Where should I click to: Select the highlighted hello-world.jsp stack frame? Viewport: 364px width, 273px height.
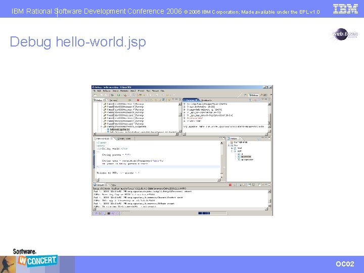coord(120,129)
